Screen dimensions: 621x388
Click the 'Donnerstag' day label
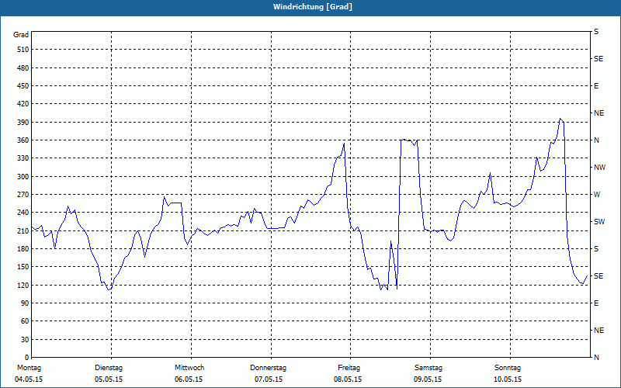point(268,368)
